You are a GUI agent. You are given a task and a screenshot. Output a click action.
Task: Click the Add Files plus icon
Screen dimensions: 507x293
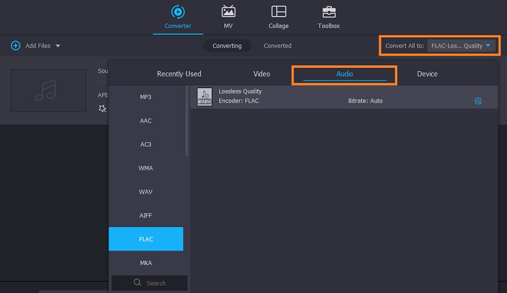16,46
